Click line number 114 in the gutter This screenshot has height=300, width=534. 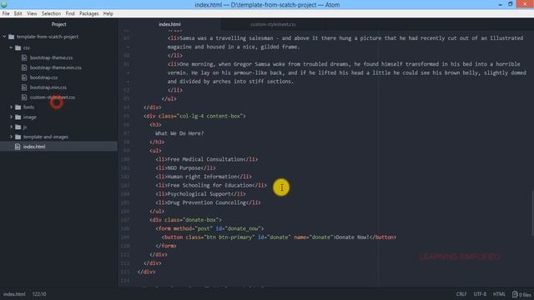point(125,281)
